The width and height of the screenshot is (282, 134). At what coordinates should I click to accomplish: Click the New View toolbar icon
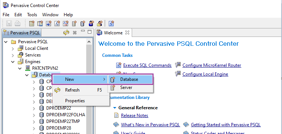(x=40, y=23)
